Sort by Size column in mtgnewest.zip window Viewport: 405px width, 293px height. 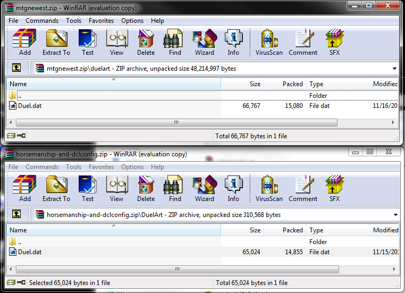tap(242, 83)
